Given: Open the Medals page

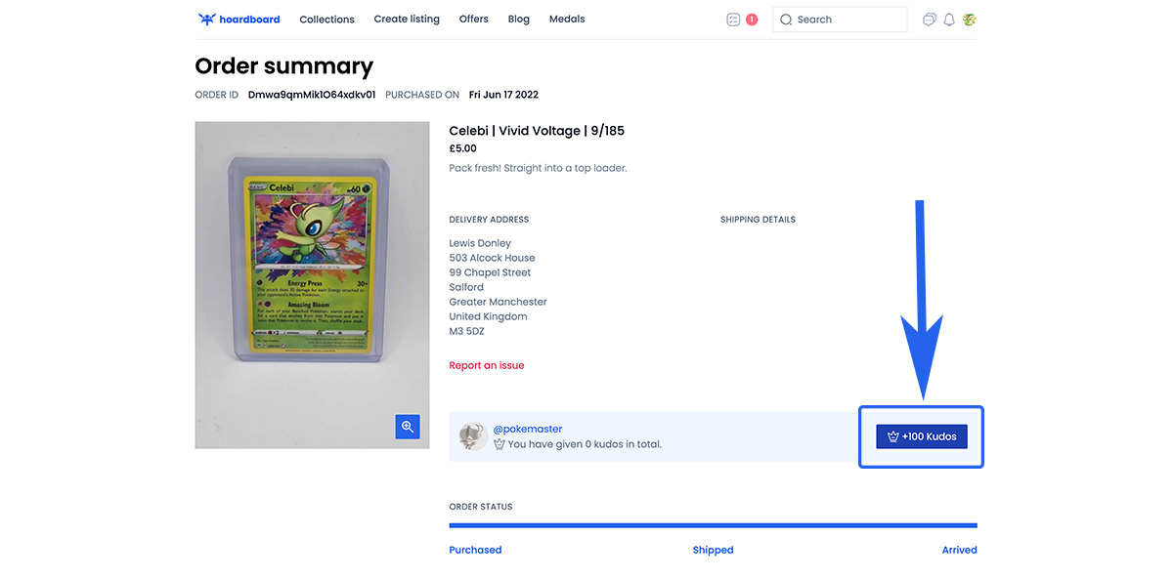Looking at the screenshot, I should (x=567, y=20).
